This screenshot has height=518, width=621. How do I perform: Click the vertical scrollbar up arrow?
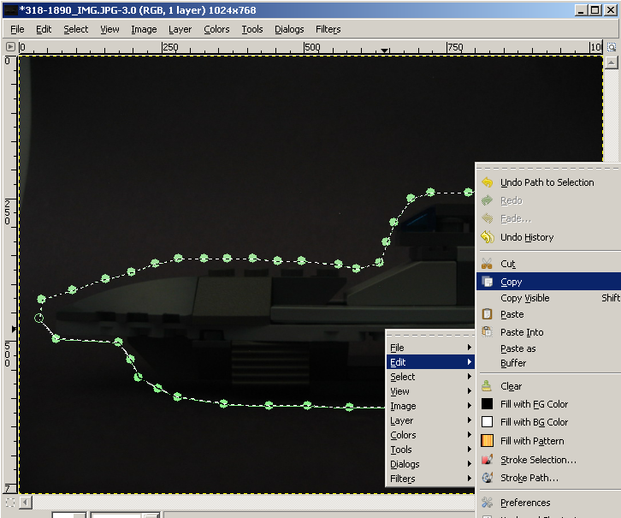612,63
